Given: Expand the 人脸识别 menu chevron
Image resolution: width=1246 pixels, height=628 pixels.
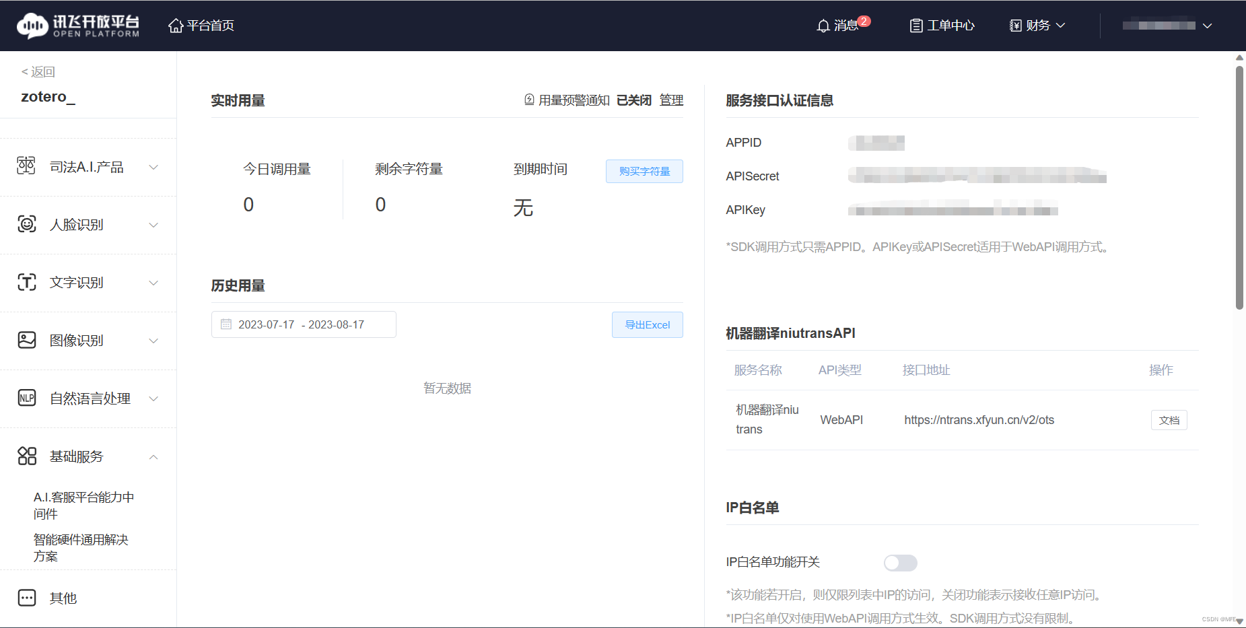Looking at the screenshot, I should pos(153,225).
